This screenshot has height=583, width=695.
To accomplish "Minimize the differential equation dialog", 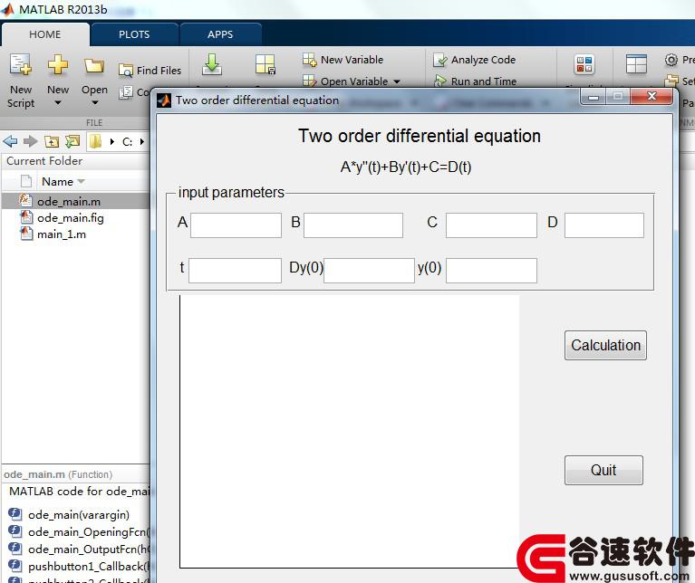I will 594,97.
